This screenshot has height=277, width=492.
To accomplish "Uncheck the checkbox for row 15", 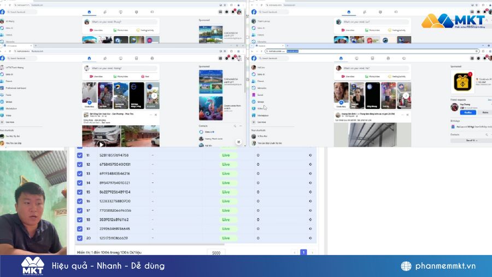I will click(x=80, y=192).
